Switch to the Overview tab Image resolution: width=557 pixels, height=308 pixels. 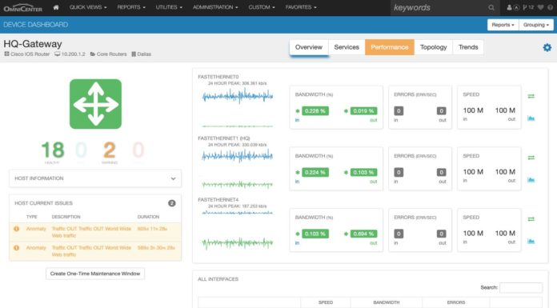pos(309,47)
